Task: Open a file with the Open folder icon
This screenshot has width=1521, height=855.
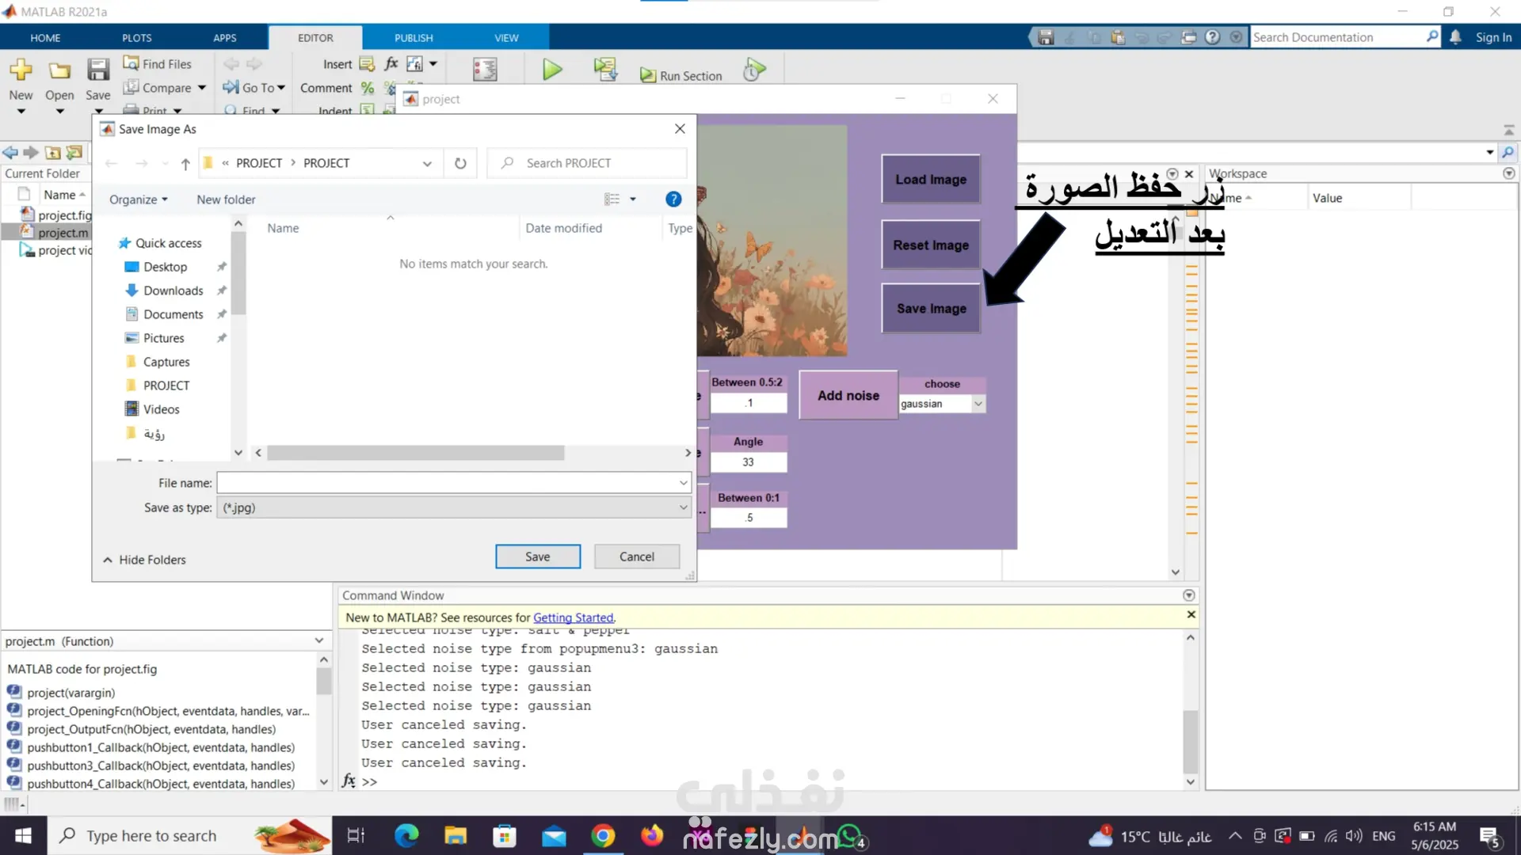Action: coord(59,70)
